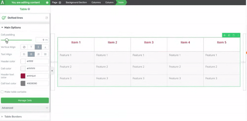
Task: Click Feature 1 under Item 1
Action: coord(65,55)
